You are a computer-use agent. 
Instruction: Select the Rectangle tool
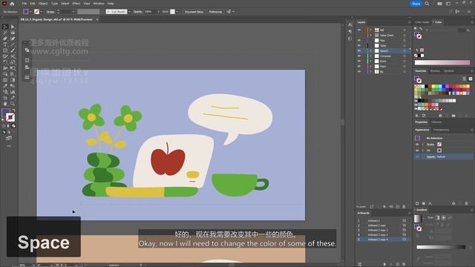click(5, 50)
